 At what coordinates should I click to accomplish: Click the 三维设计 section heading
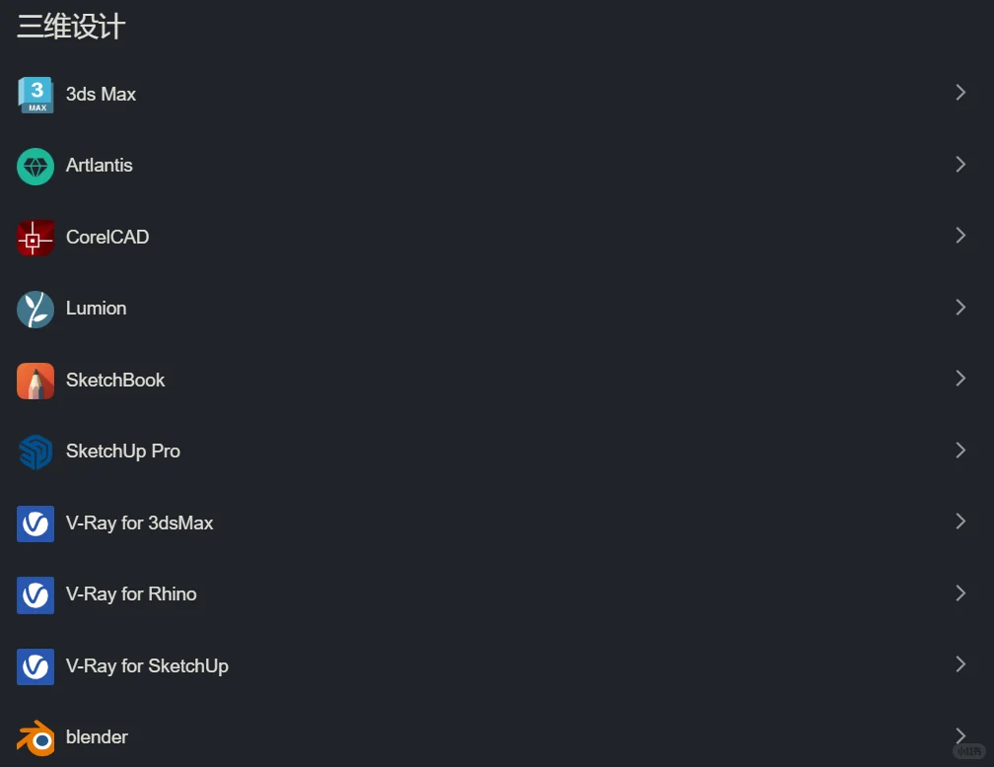pyautogui.click(x=71, y=27)
